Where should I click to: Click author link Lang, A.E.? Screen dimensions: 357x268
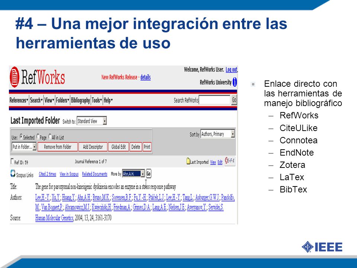click(x=160, y=207)
